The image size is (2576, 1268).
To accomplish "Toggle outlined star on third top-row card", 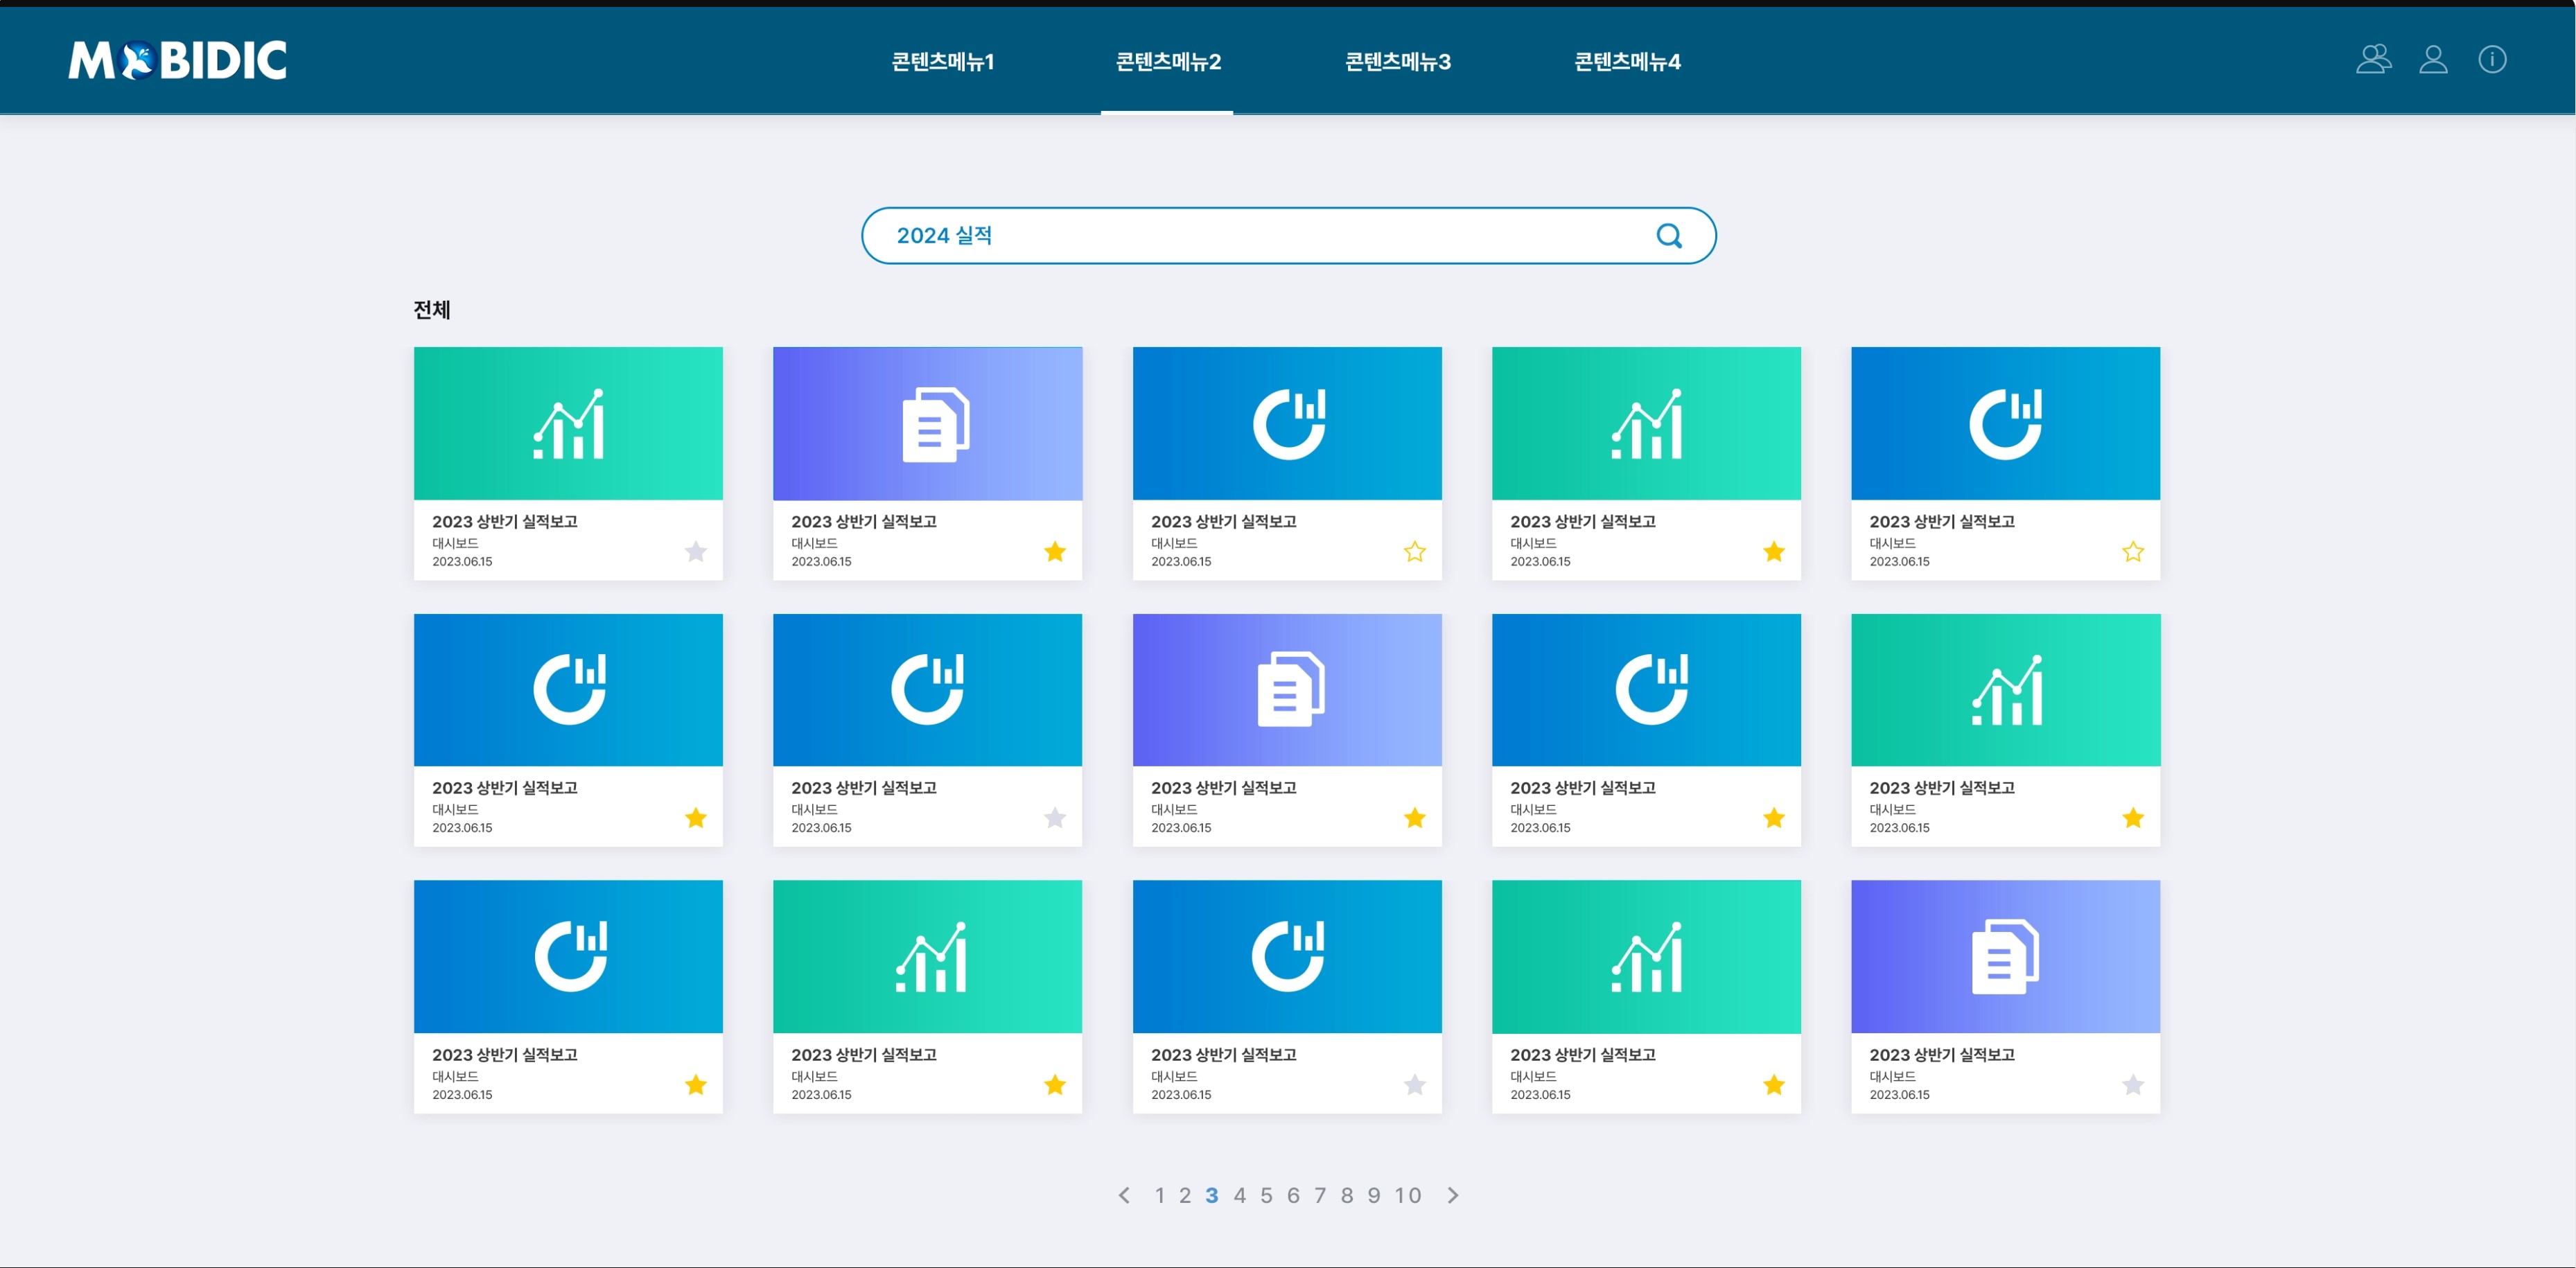I will 1414,552.
